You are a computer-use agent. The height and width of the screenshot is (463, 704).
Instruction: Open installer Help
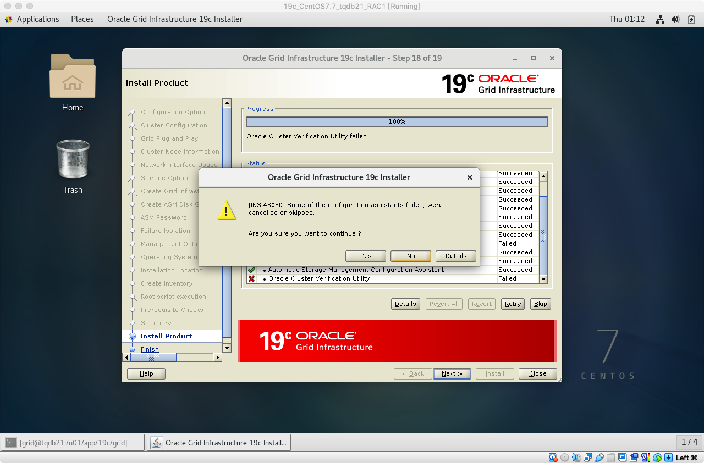click(x=146, y=373)
